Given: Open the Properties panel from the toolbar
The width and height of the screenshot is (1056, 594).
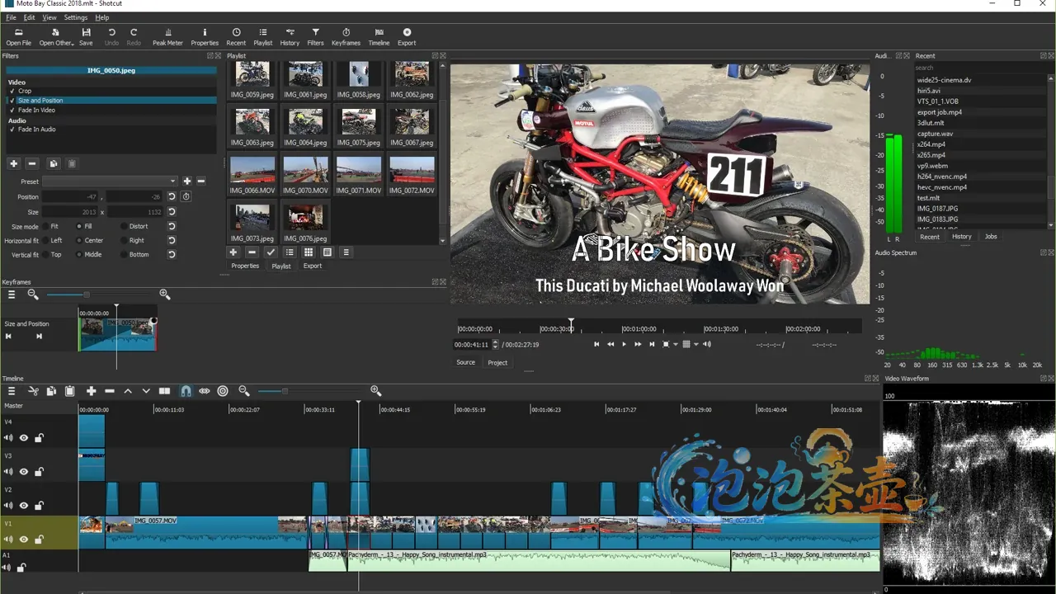Looking at the screenshot, I should [x=205, y=37].
